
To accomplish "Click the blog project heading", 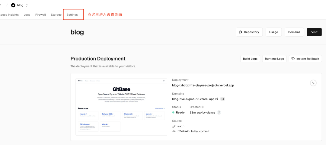I will pos(77,32).
